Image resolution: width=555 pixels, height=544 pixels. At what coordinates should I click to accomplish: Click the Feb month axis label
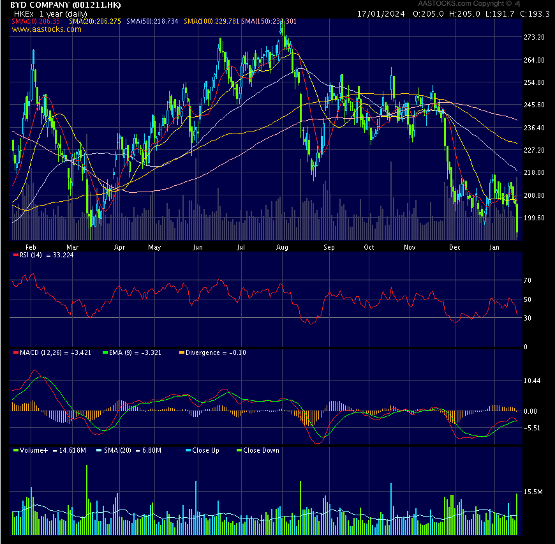pyautogui.click(x=31, y=247)
